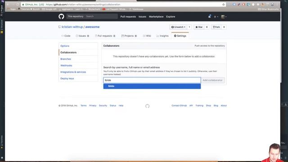Click the forks count 0
288x162 pixels.
(x=224, y=27)
